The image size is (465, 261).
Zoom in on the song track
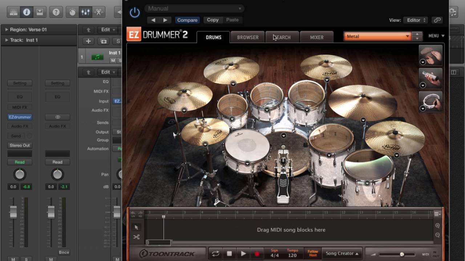tap(437, 226)
